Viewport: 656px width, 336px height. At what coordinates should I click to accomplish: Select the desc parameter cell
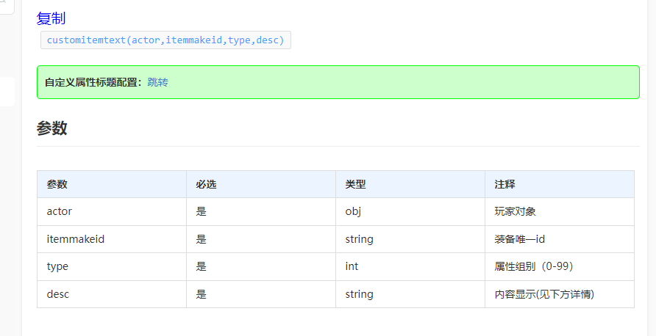pyautogui.click(x=112, y=294)
